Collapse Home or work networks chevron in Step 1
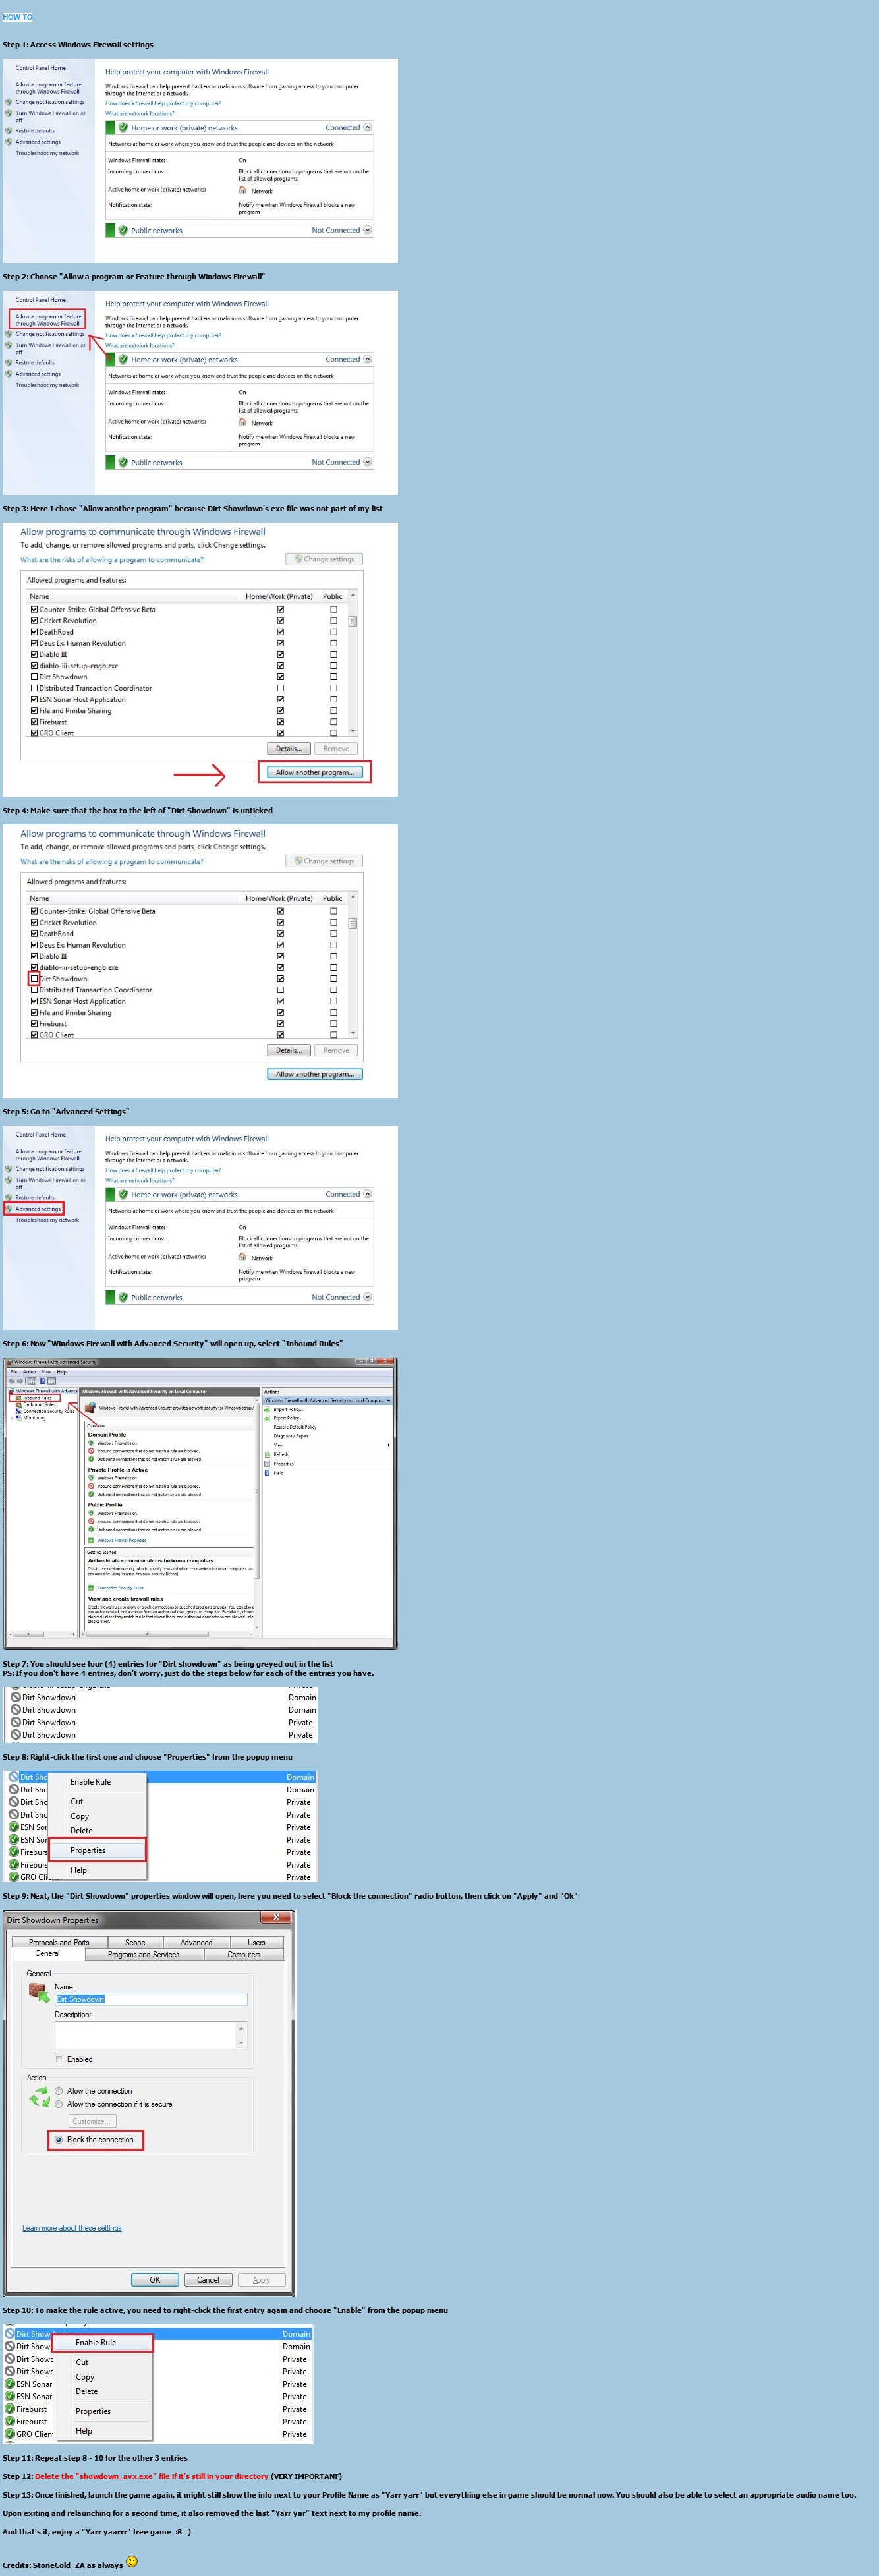 [x=368, y=128]
